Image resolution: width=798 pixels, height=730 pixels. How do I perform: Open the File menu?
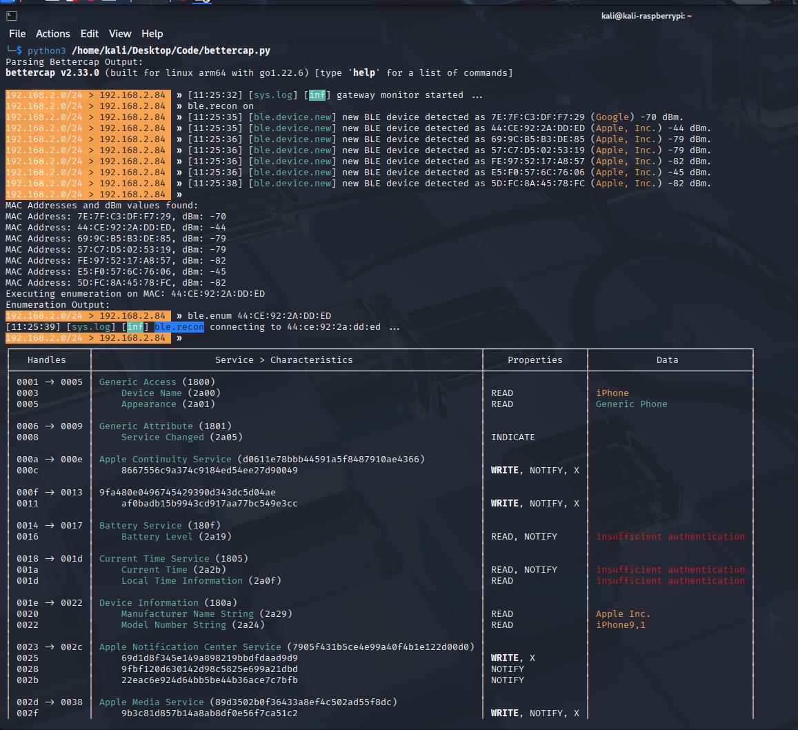17,34
